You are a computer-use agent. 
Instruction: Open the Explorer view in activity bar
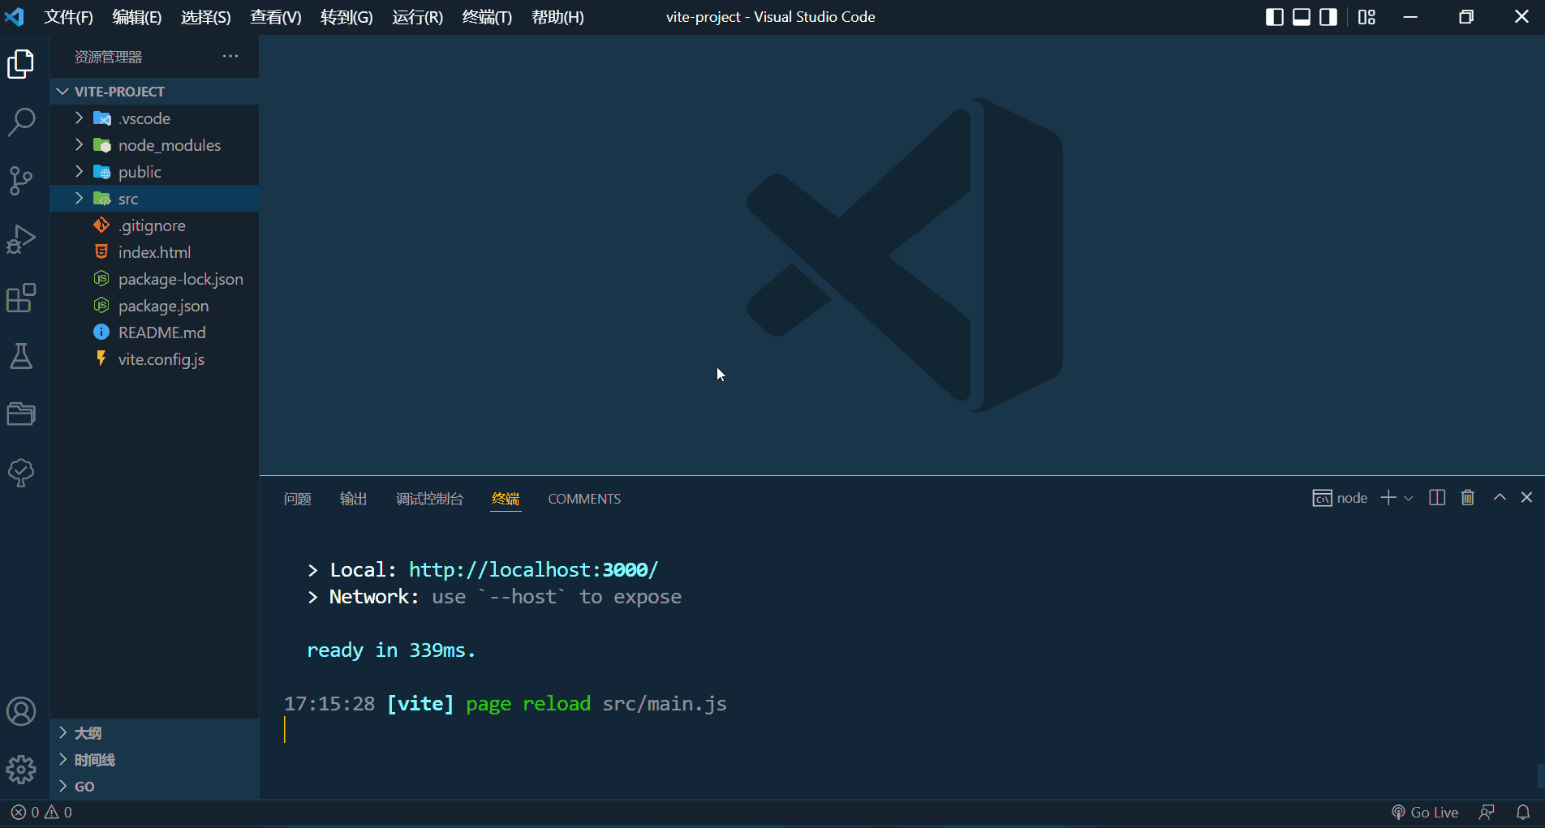(21, 64)
